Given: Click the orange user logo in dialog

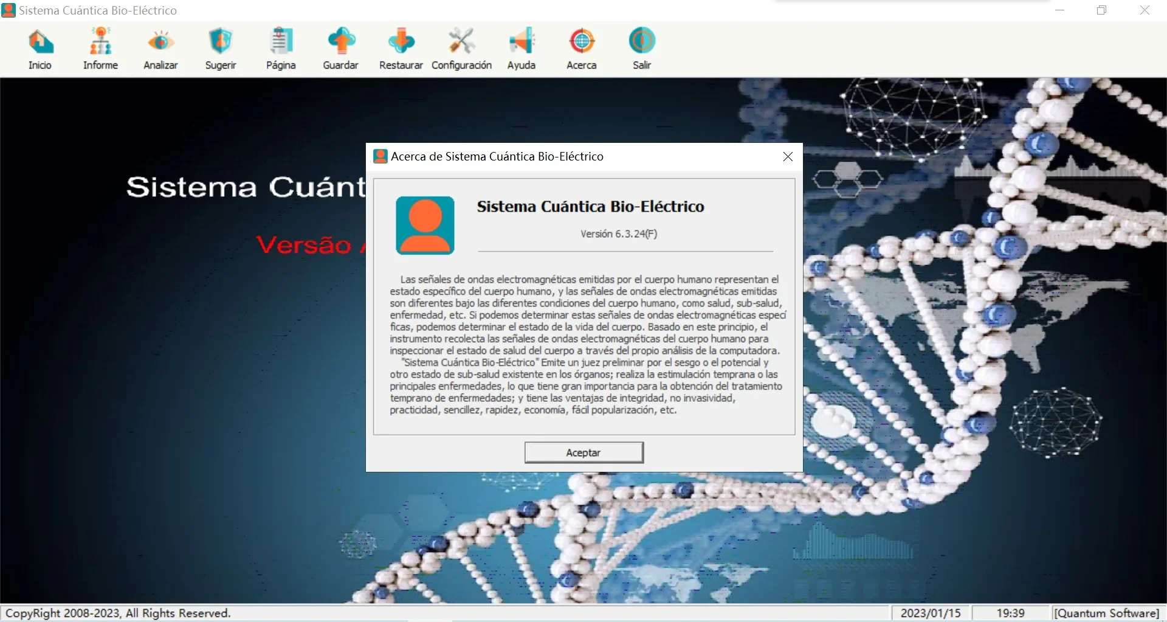Looking at the screenshot, I should (x=425, y=225).
